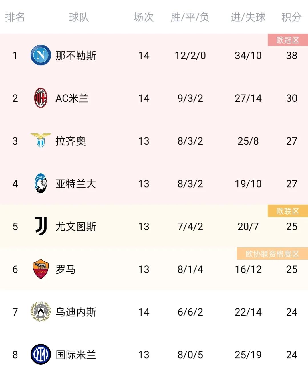Select the Atalanta club logo
Viewport: 308px width, 376px height.
click(41, 183)
